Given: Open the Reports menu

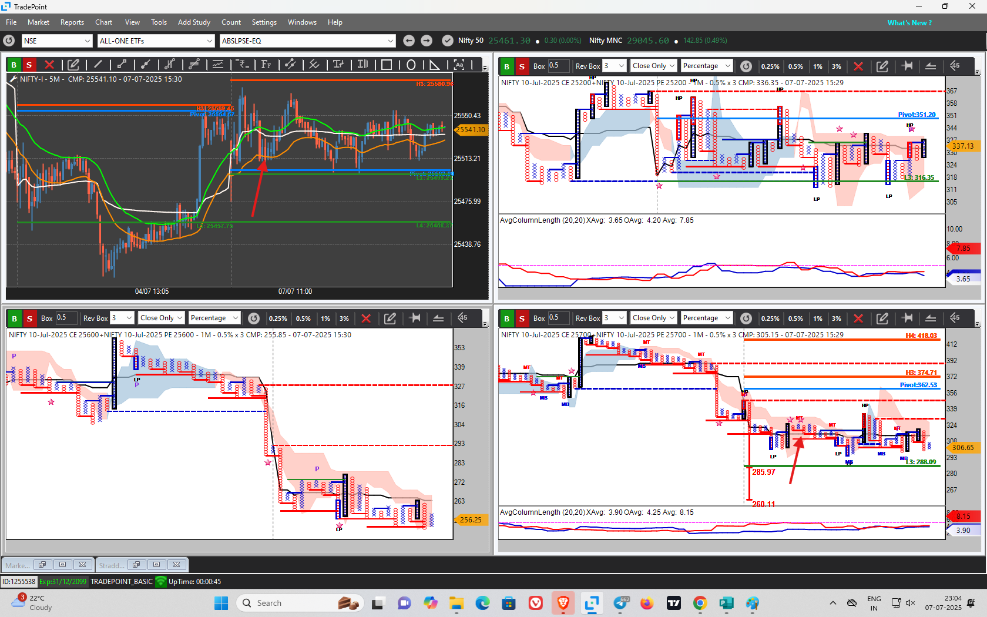Looking at the screenshot, I should tap(72, 22).
